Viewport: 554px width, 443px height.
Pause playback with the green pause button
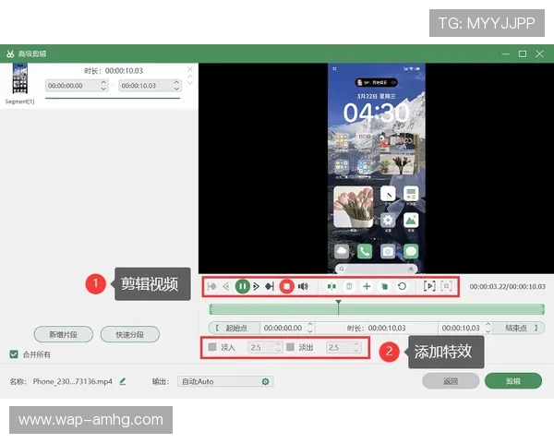click(x=242, y=286)
